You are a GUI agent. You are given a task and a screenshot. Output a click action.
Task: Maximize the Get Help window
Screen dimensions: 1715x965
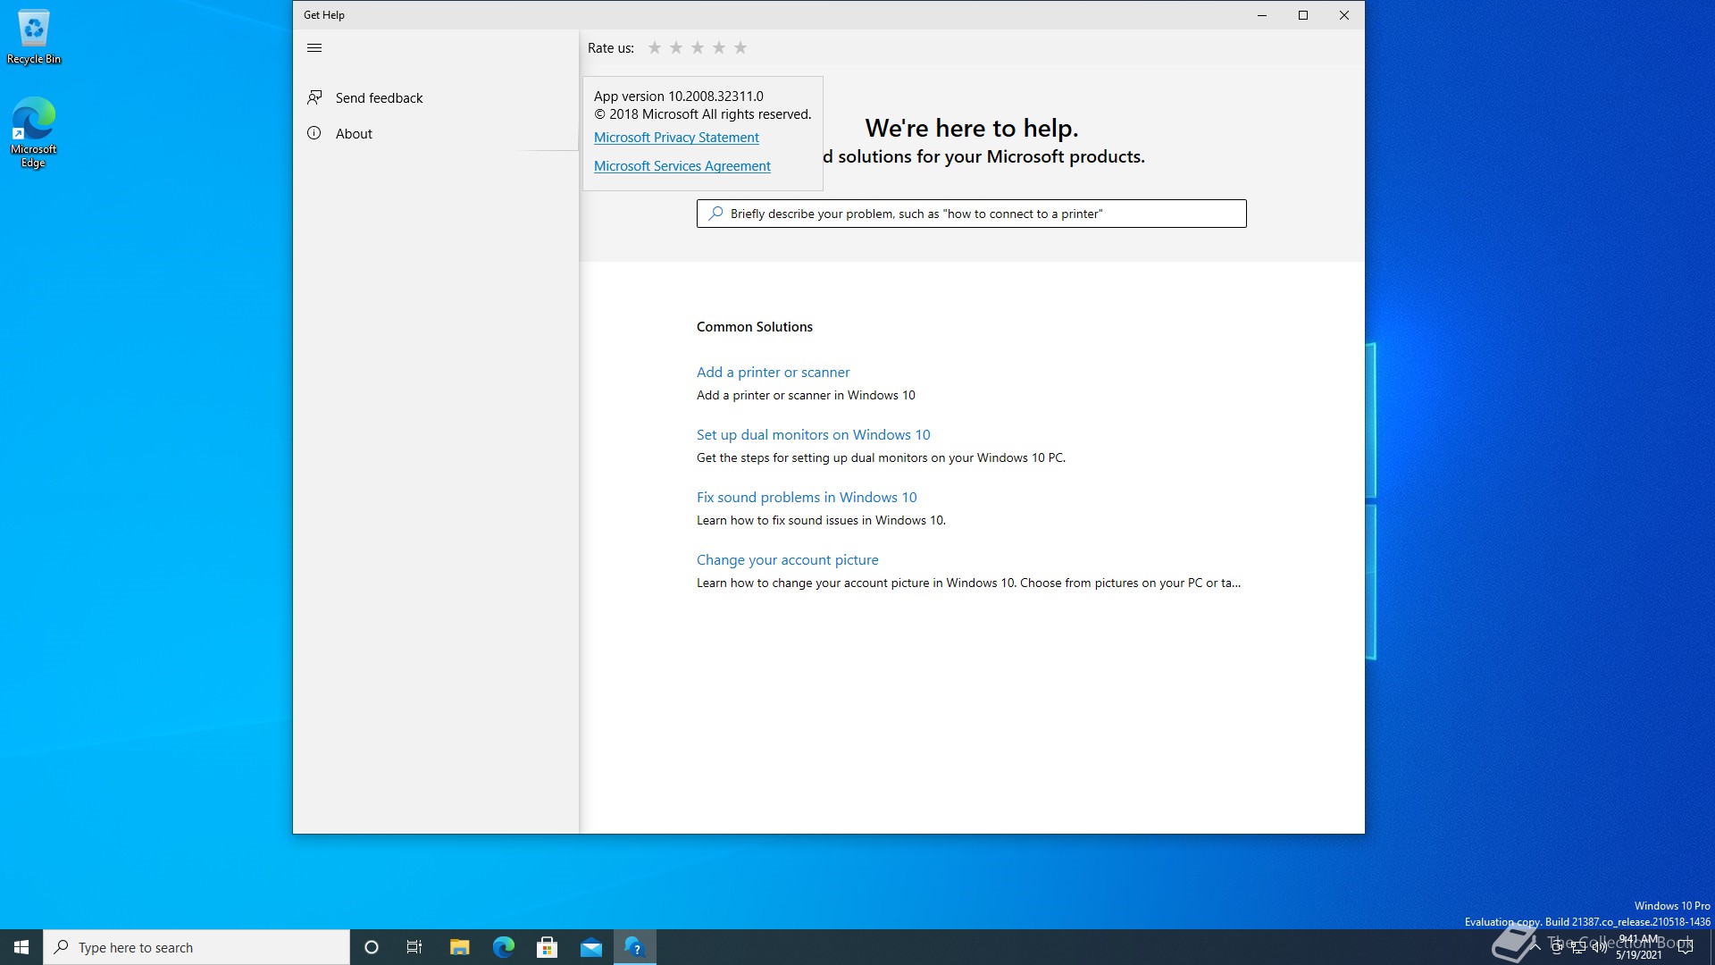[x=1303, y=15]
